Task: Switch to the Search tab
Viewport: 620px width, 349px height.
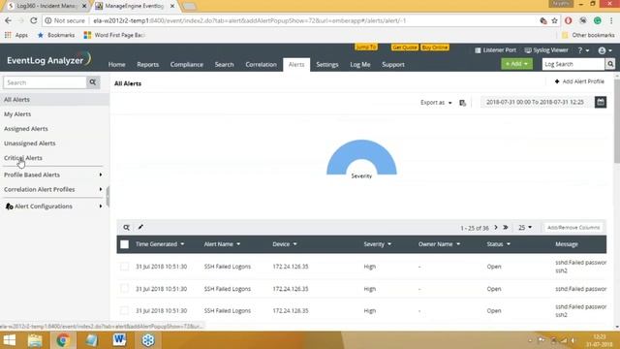Action: point(224,65)
